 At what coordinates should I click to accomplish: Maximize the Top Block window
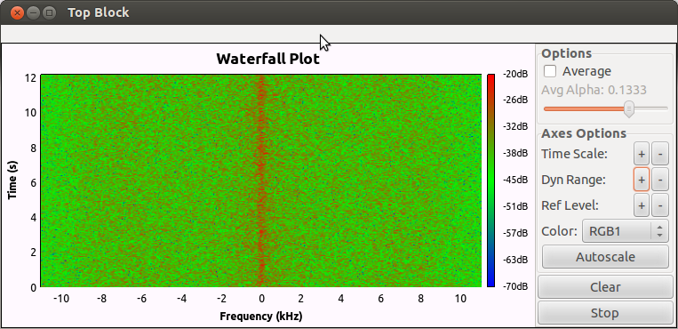coord(50,12)
